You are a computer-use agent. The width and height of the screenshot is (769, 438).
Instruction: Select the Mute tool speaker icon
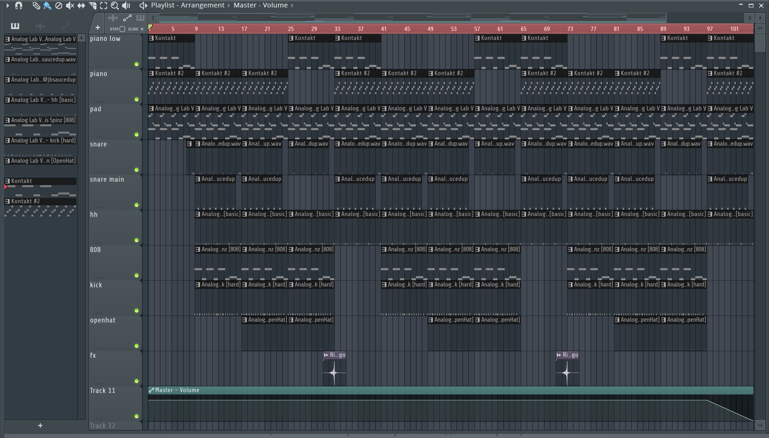pos(69,5)
